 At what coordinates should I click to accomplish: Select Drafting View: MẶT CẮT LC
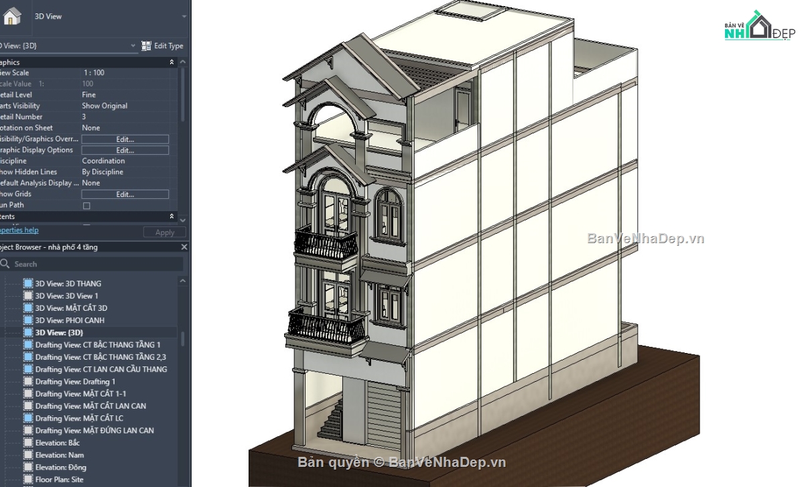79,418
